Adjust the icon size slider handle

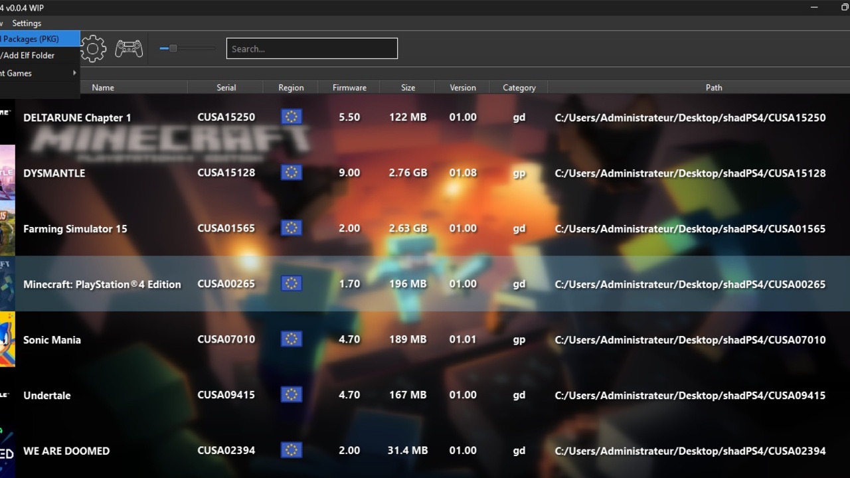173,48
